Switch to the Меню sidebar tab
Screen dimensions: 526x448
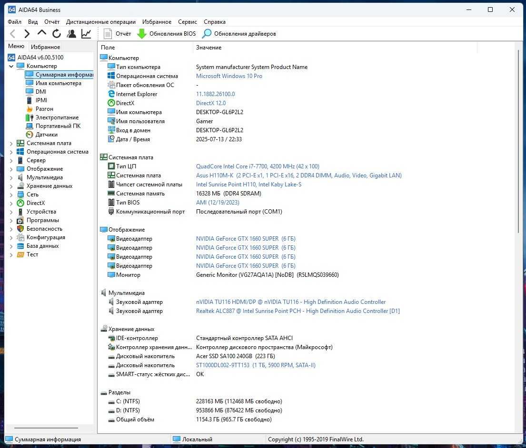click(x=16, y=46)
